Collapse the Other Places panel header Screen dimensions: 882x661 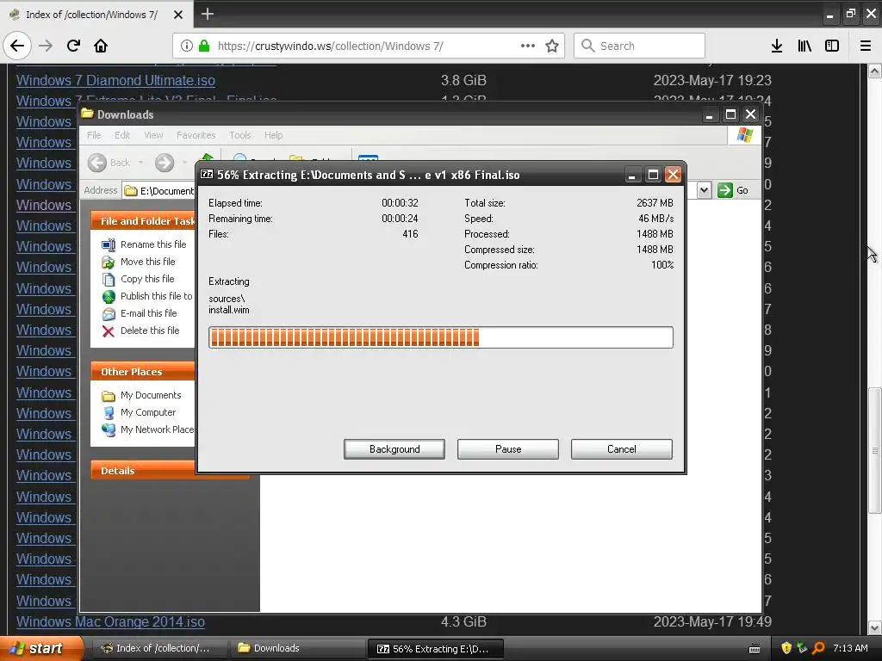pos(143,372)
